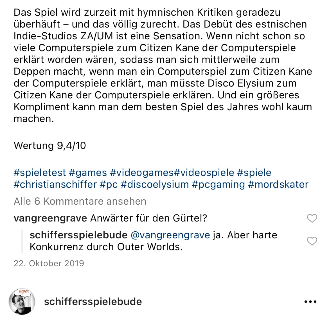Viewport: 329px width, 323px height.
Task: Open the #spiele hashtag
Action: coord(254,172)
